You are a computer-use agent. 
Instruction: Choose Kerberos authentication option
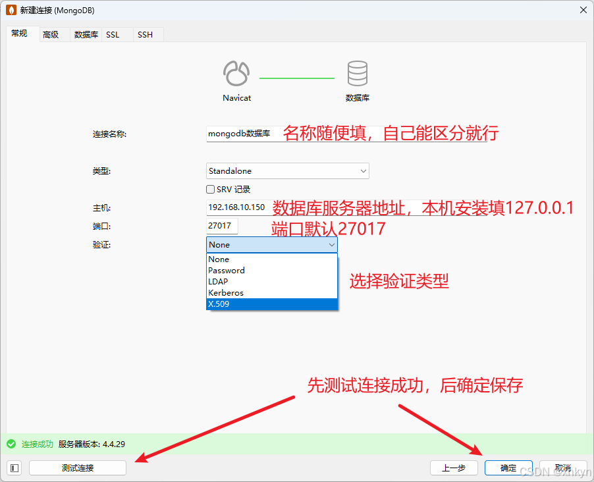click(x=271, y=292)
